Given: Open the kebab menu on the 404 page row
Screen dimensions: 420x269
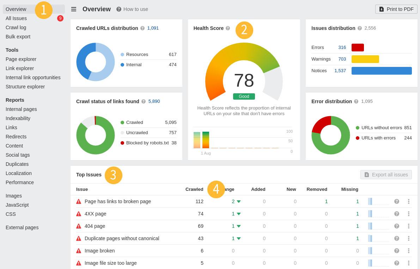Looking at the screenshot, I should point(409,226).
